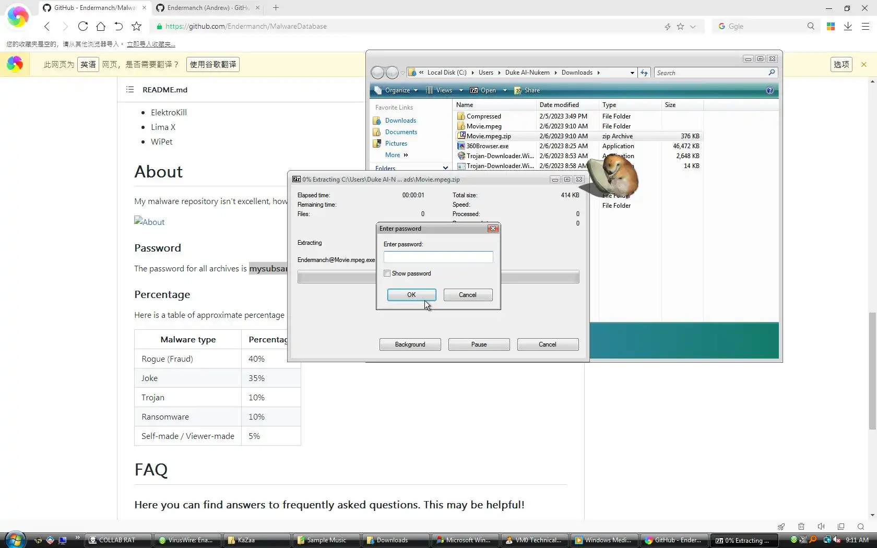
Task: Confirm the password with OK
Action: [x=411, y=295]
